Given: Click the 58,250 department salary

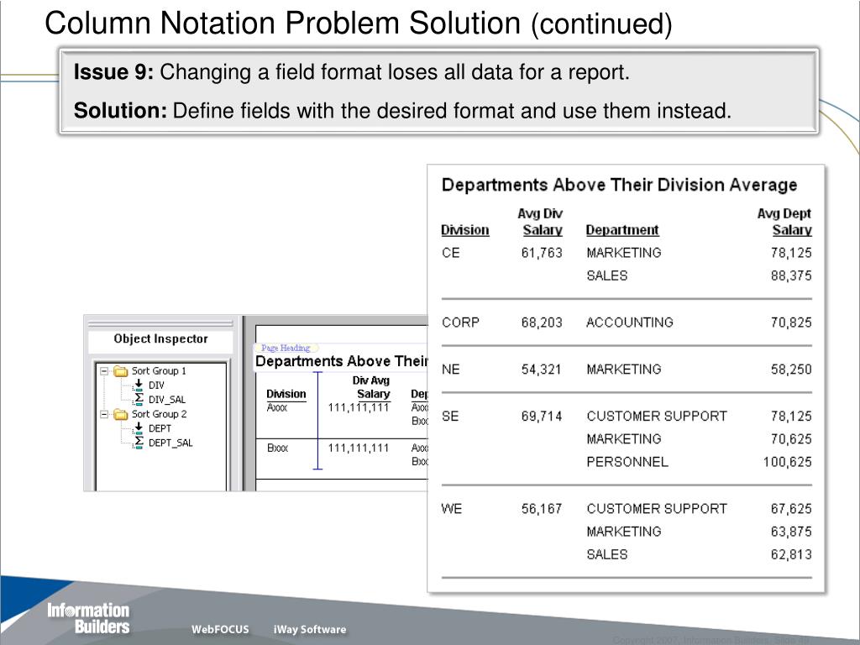Looking at the screenshot, I should (791, 370).
